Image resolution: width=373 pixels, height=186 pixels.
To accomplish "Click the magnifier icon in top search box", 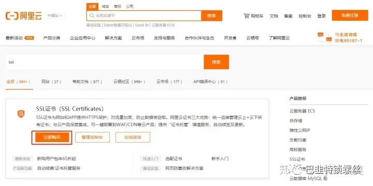I will (x=92, y=16).
